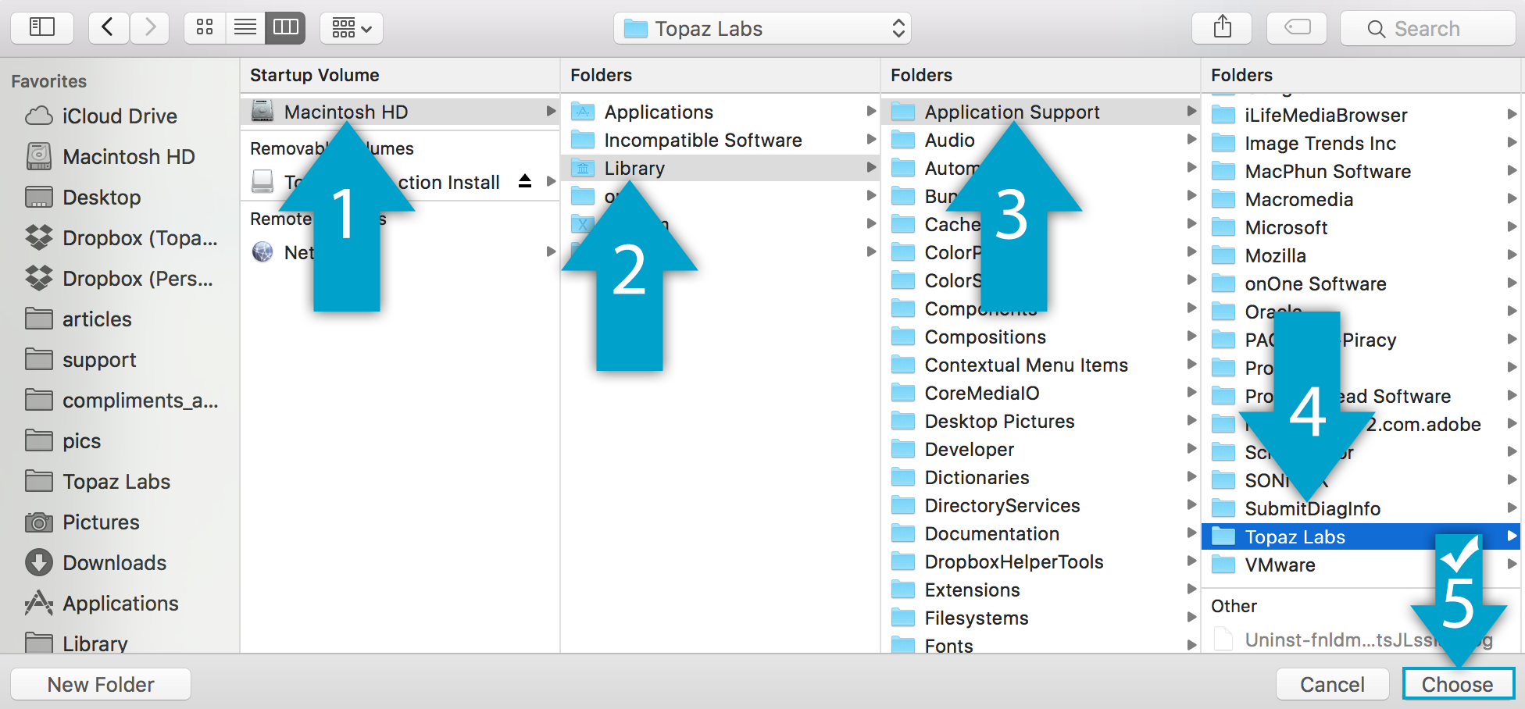
Task: Toggle the sidebar visibility button
Action: 42,28
